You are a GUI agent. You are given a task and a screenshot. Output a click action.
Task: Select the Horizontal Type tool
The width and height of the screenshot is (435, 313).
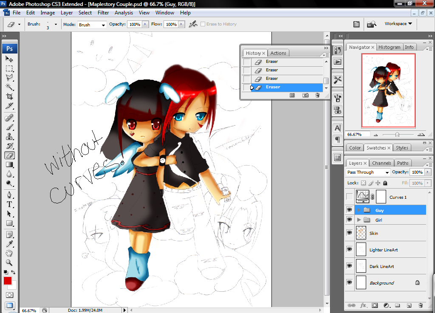click(9, 205)
